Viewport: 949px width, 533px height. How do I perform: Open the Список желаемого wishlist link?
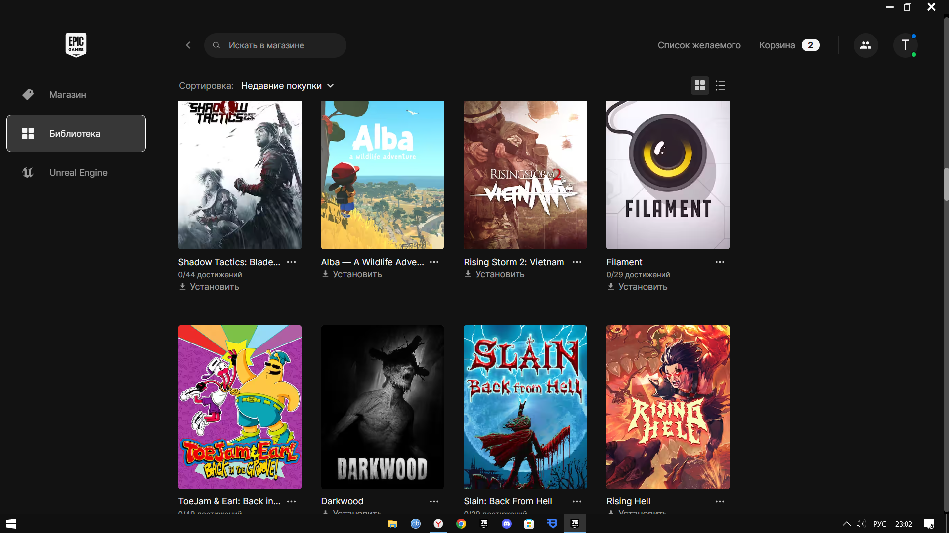(x=699, y=45)
